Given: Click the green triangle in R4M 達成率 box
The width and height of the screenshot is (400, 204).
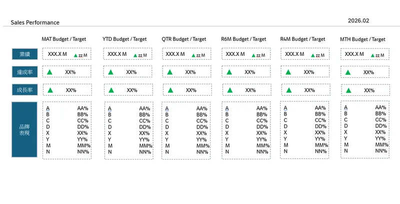Looking at the screenshot, I should pos(287,72).
